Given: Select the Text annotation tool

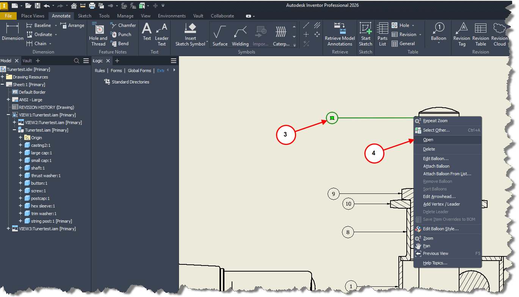Looking at the screenshot, I should [x=147, y=32].
